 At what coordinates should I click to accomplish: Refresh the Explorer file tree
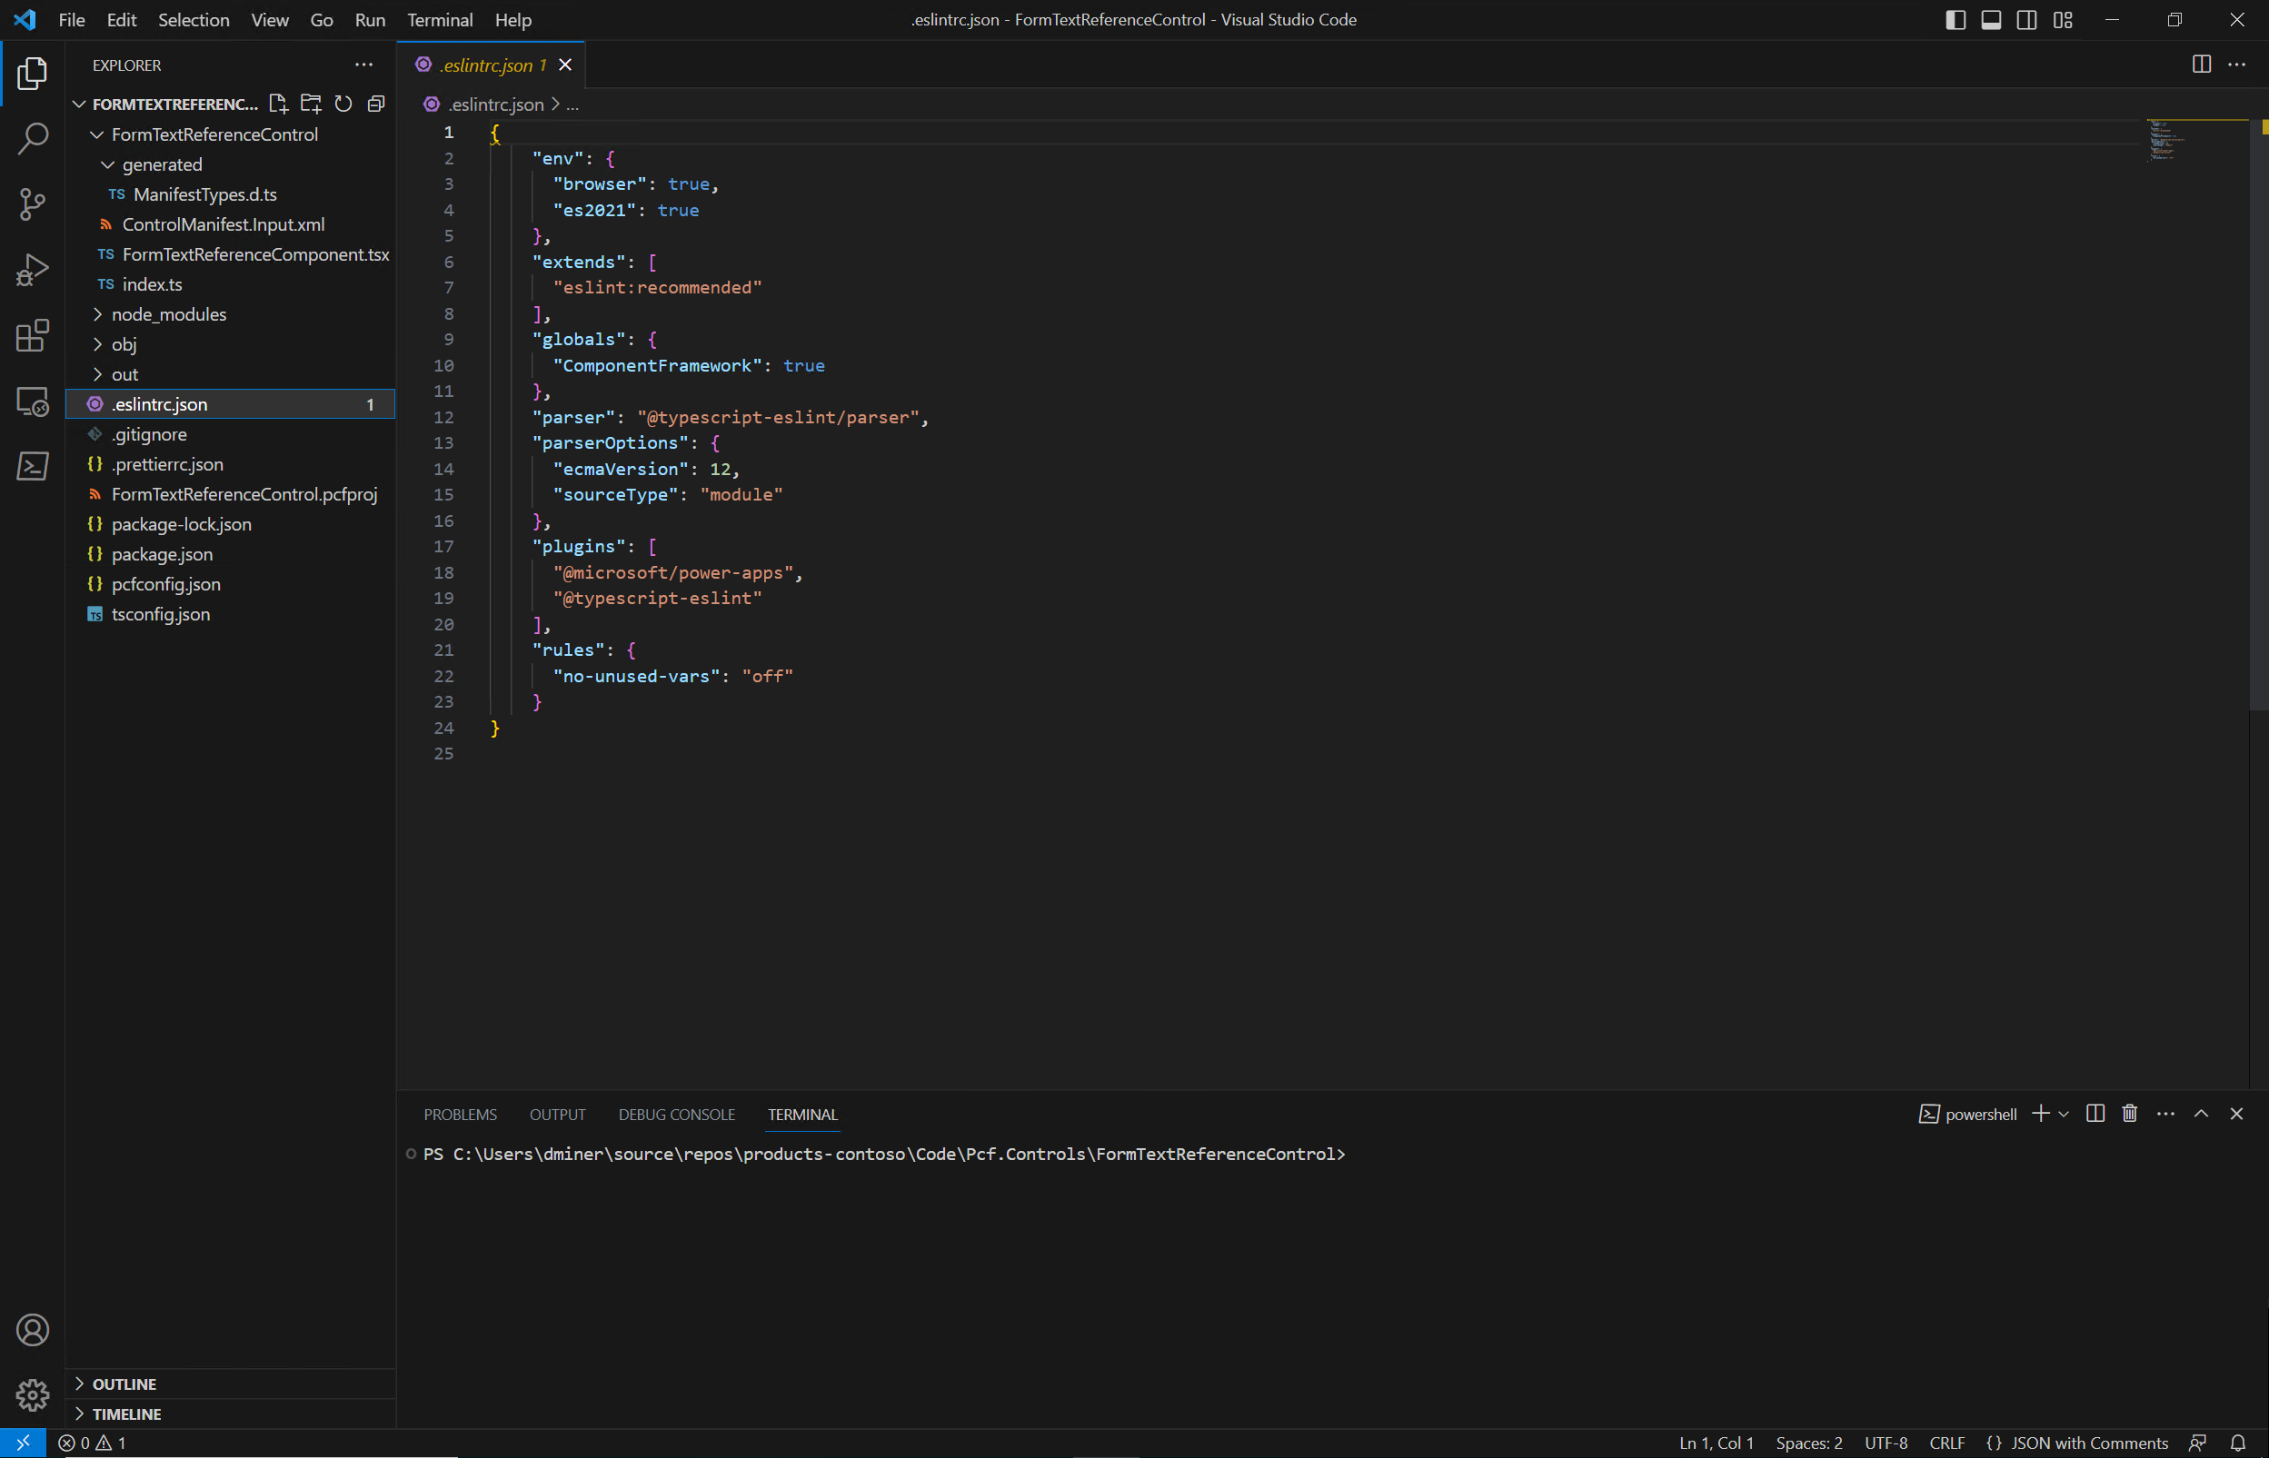[343, 104]
